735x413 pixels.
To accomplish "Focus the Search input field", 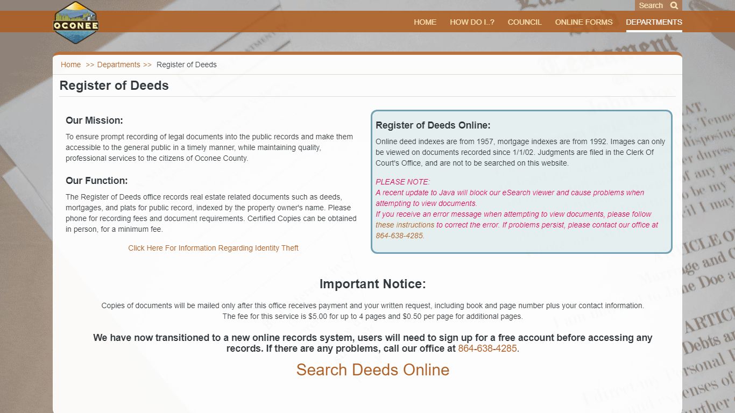I will [651, 5].
